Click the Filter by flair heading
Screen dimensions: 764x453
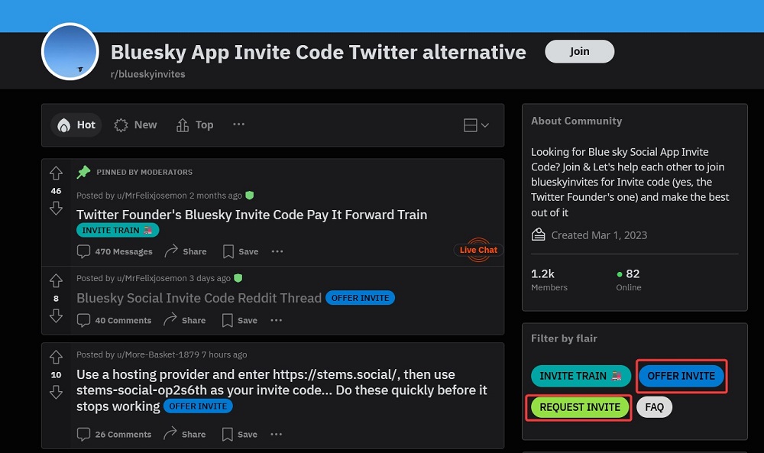(x=565, y=338)
